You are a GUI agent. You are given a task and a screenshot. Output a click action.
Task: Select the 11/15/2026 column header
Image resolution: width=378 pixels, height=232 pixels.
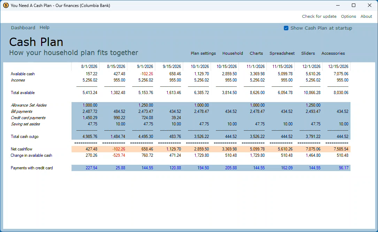(282, 67)
